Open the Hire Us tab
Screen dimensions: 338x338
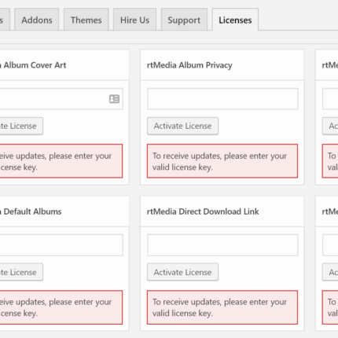[x=134, y=20]
